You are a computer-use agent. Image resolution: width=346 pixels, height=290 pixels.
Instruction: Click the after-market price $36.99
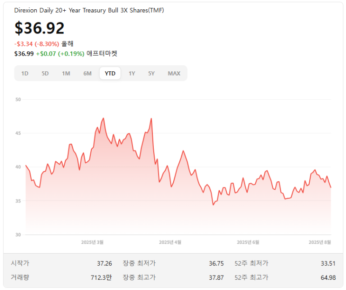tap(24, 54)
